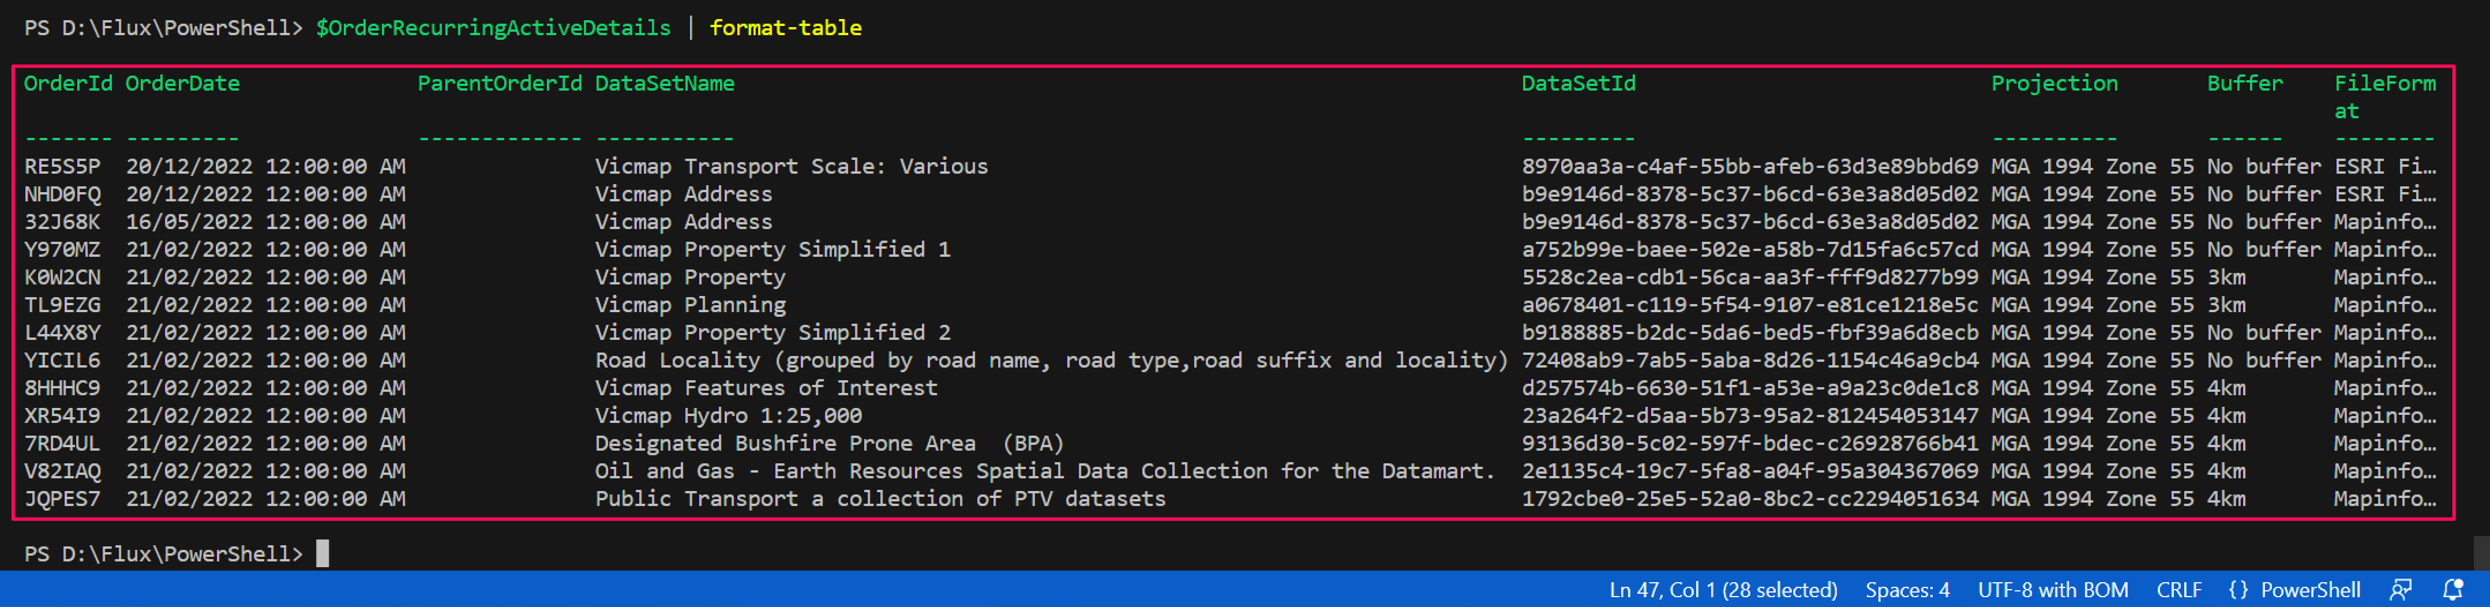Click 'Road Locality (grouped by road name' text
This screenshot has height=607, width=2490.
823,361
